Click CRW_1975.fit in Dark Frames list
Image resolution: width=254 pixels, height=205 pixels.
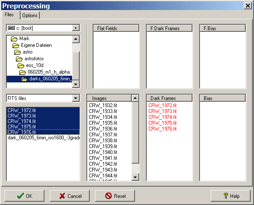coord(163,123)
